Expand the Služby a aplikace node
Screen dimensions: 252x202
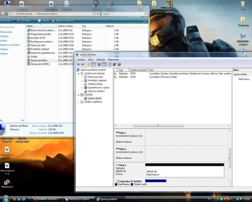click(79, 102)
